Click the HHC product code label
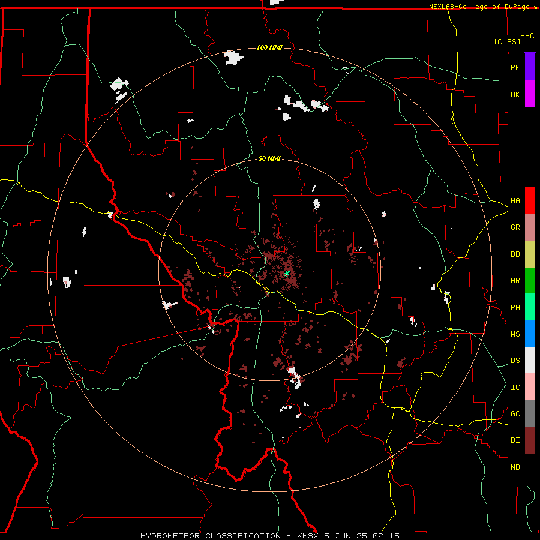Image resolution: width=540 pixels, height=540 pixels. pos(527,36)
